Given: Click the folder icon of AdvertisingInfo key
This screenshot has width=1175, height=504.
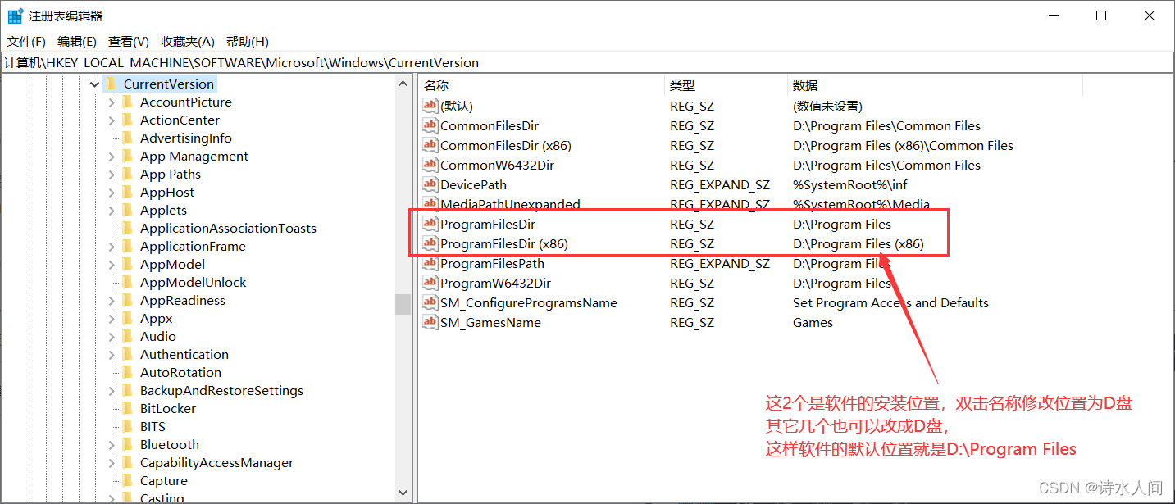Looking at the screenshot, I should coord(127,138).
